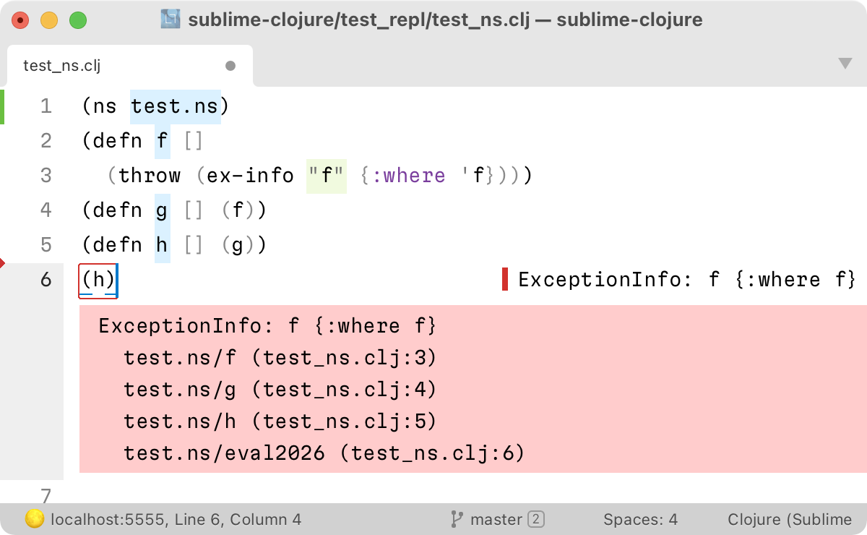The image size is (867, 535).
Task: Open the Spaces: 4 indentation menu
Action: pos(642,519)
